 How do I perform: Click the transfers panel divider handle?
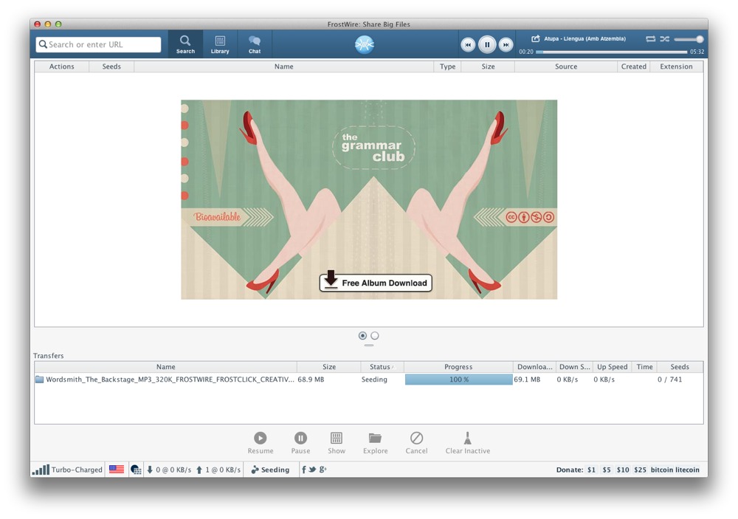[x=368, y=346]
